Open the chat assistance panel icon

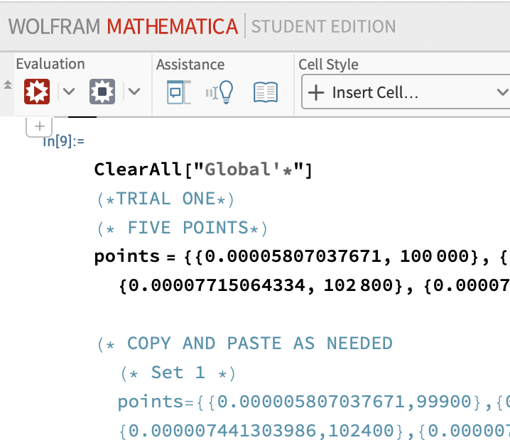point(178,92)
